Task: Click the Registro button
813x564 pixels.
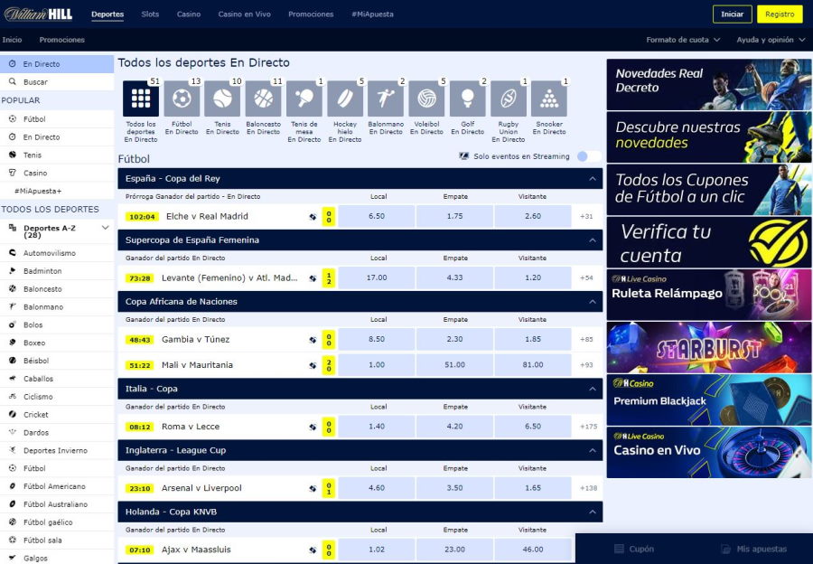Action: point(780,14)
